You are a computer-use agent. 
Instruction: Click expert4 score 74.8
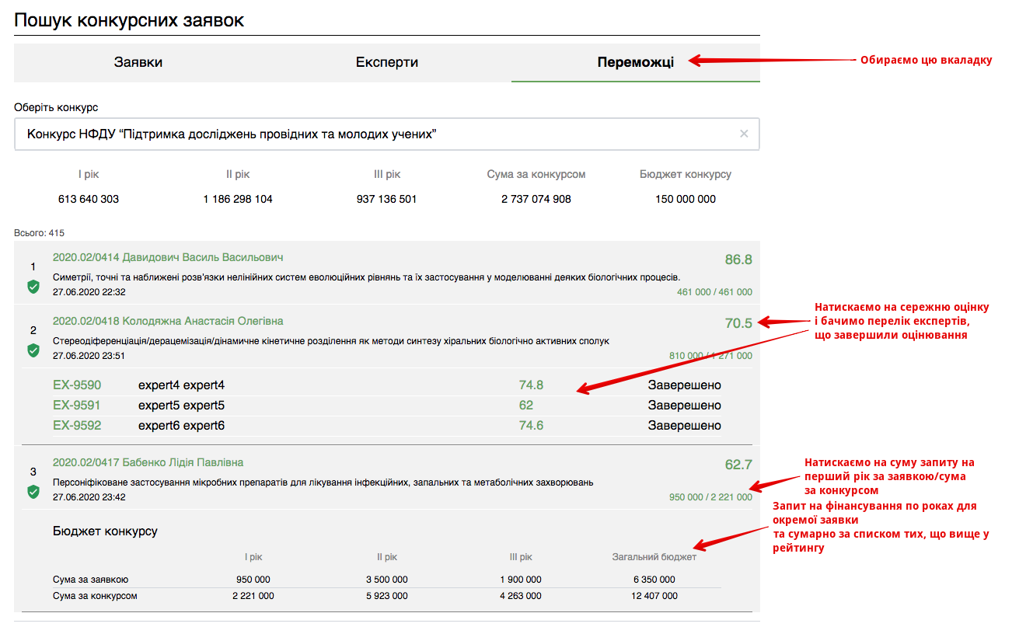coord(531,385)
